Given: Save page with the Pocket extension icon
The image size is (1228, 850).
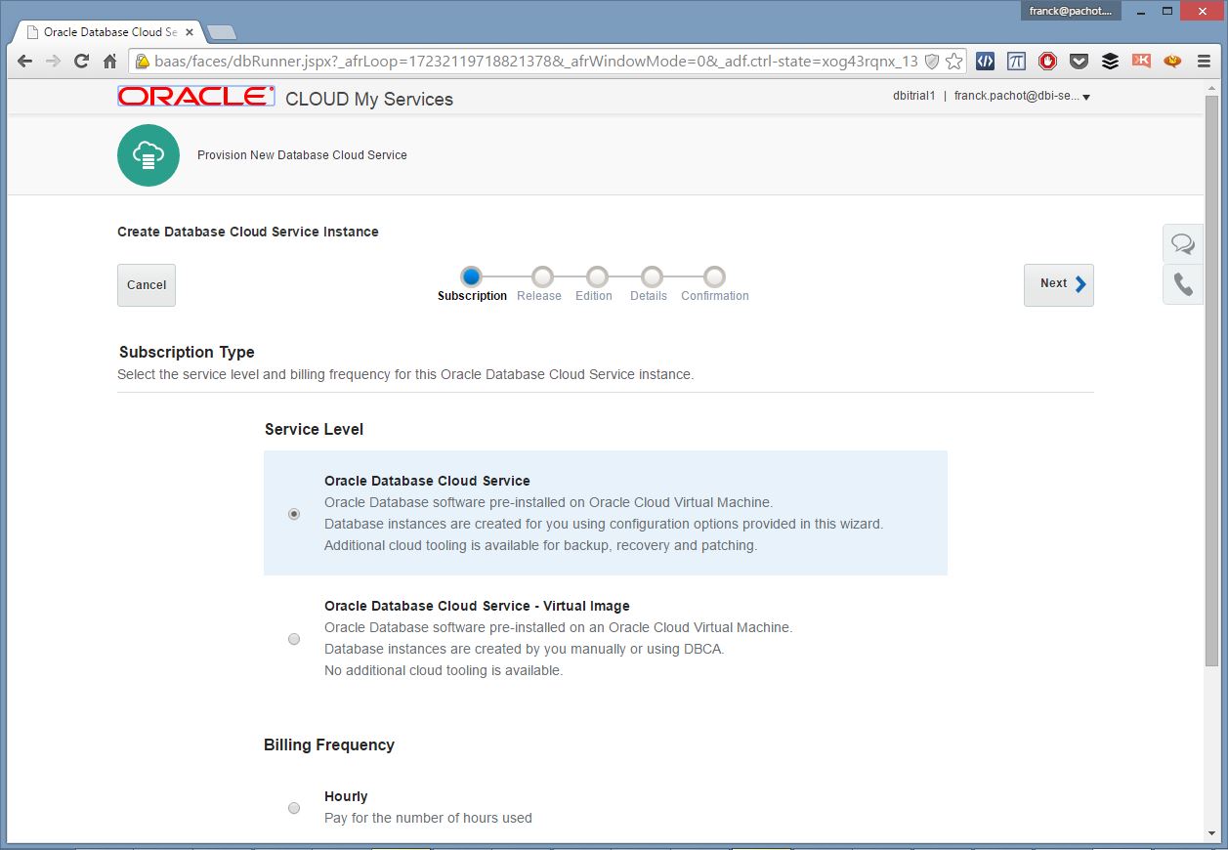Looking at the screenshot, I should 1079,61.
